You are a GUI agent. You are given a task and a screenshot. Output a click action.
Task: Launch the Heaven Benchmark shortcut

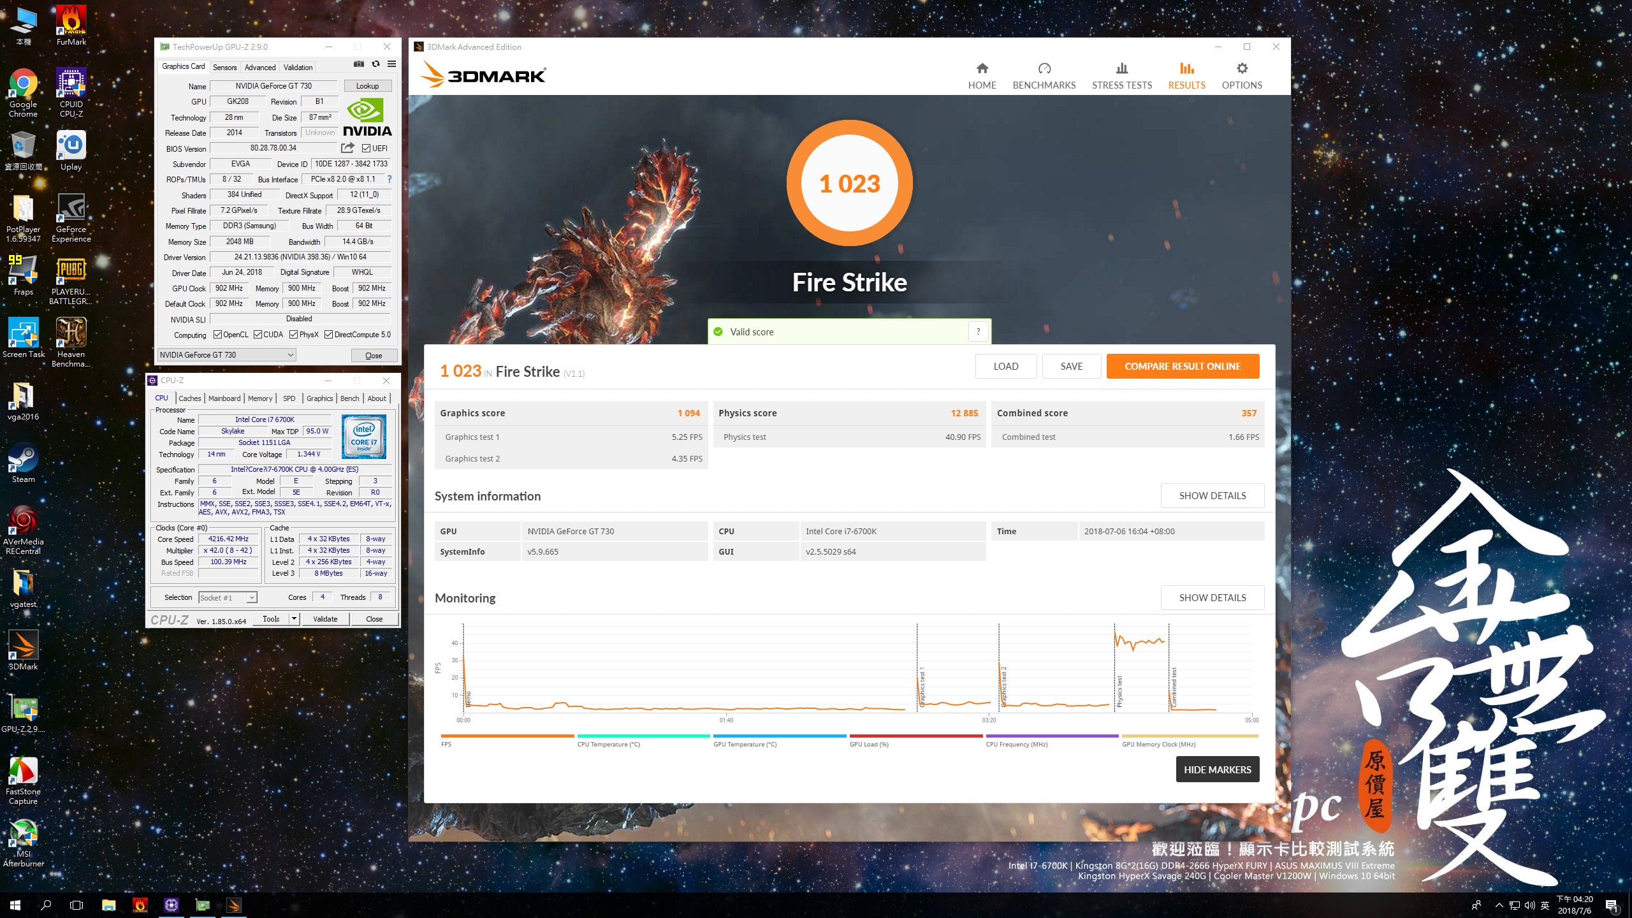[71, 342]
